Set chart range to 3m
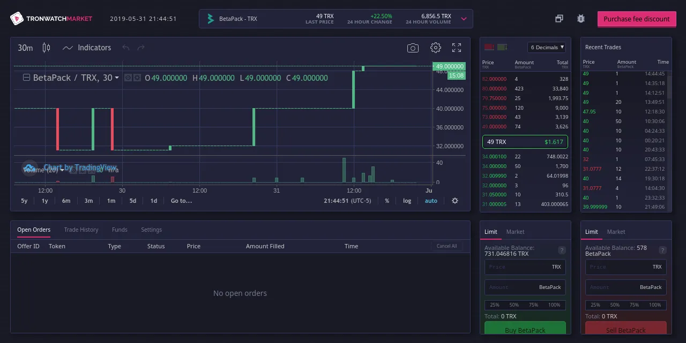The height and width of the screenshot is (343, 686). click(88, 201)
